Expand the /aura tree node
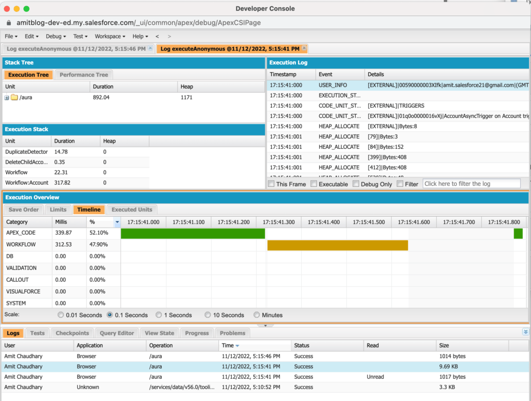The width and height of the screenshot is (531, 401). coord(7,98)
